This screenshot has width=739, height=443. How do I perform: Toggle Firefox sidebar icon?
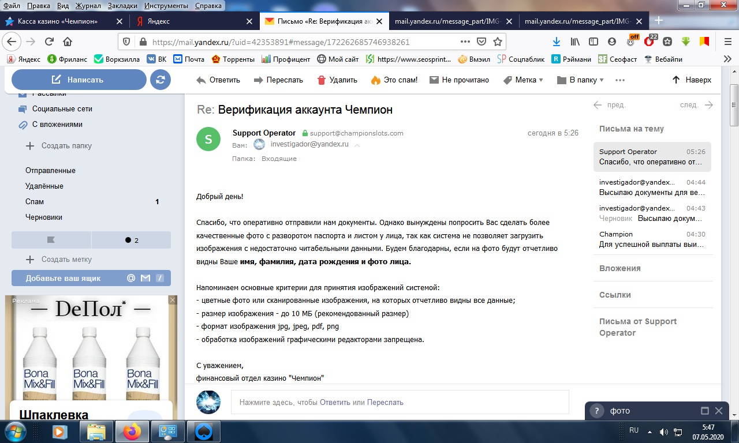(594, 42)
